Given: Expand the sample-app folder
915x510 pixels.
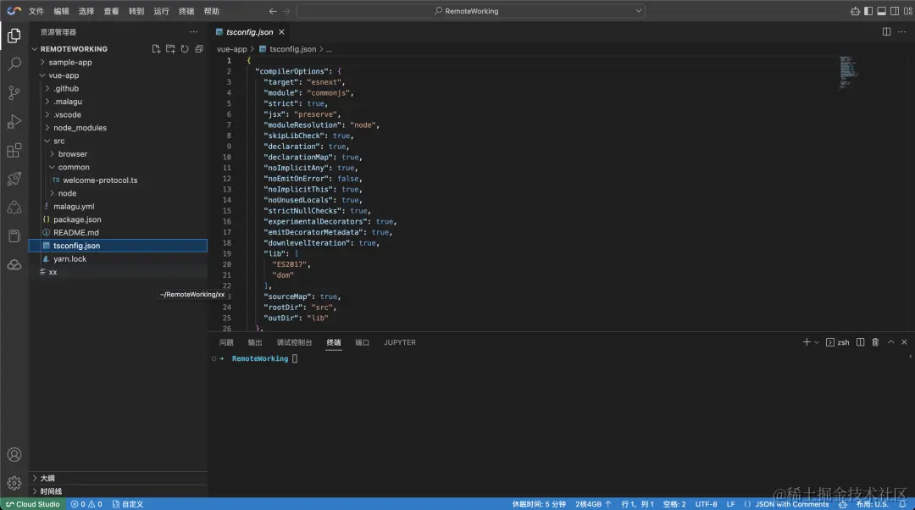Looking at the screenshot, I should coord(118,63).
